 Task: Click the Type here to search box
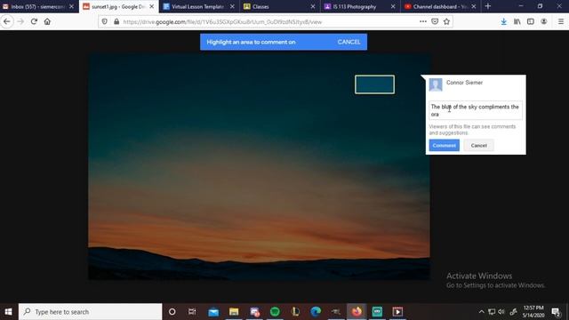(91, 312)
